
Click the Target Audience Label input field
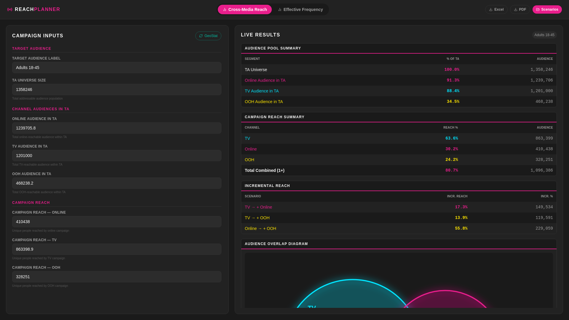click(116, 68)
